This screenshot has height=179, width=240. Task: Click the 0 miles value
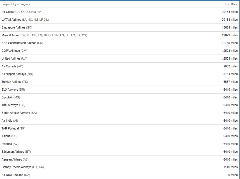233,175
